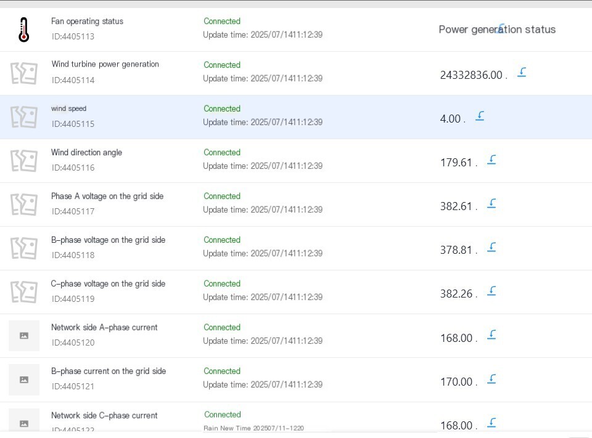Click the B-phase current on the grid side thumbnail
592x438 pixels.
click(24, 379)
